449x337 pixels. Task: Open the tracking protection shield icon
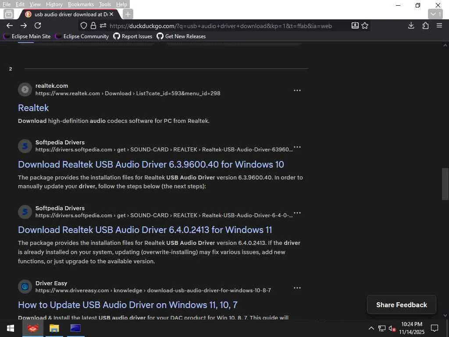84,26
